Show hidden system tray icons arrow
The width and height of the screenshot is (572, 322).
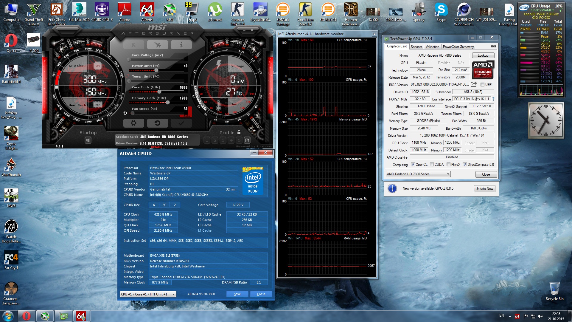(x=510, y=316)
